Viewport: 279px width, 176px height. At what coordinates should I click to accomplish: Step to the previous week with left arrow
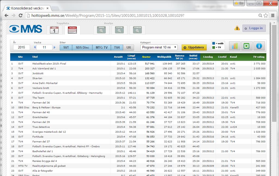[35, 47]
